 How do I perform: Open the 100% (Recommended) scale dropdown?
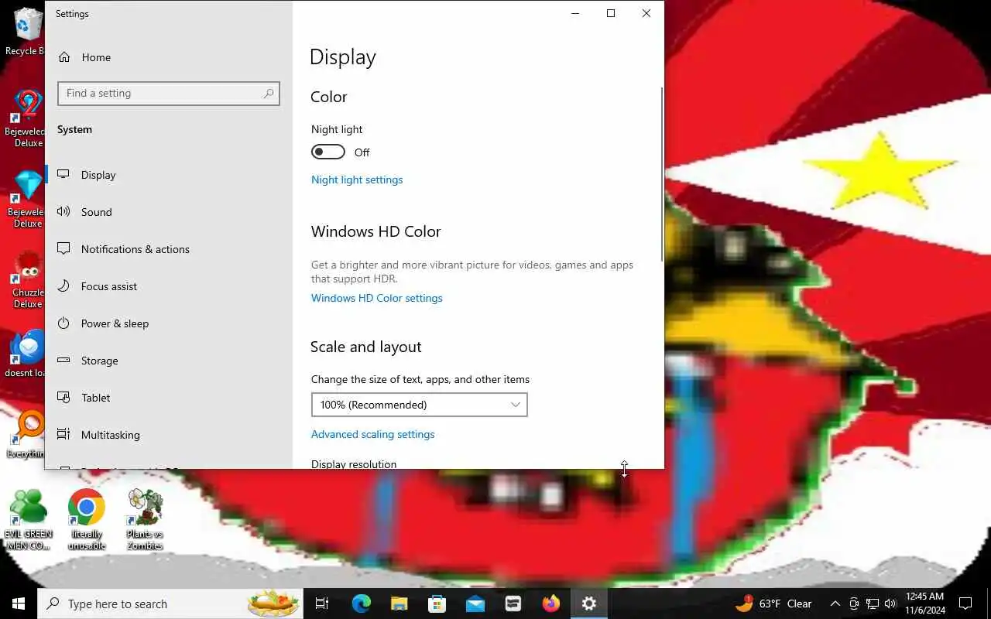coord(419,405)
